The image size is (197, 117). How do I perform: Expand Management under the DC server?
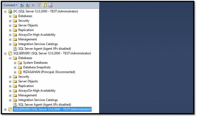(x=10, y=40)
